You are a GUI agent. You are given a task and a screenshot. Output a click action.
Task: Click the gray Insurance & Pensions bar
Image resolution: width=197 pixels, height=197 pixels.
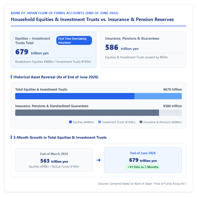pos(87,113)
